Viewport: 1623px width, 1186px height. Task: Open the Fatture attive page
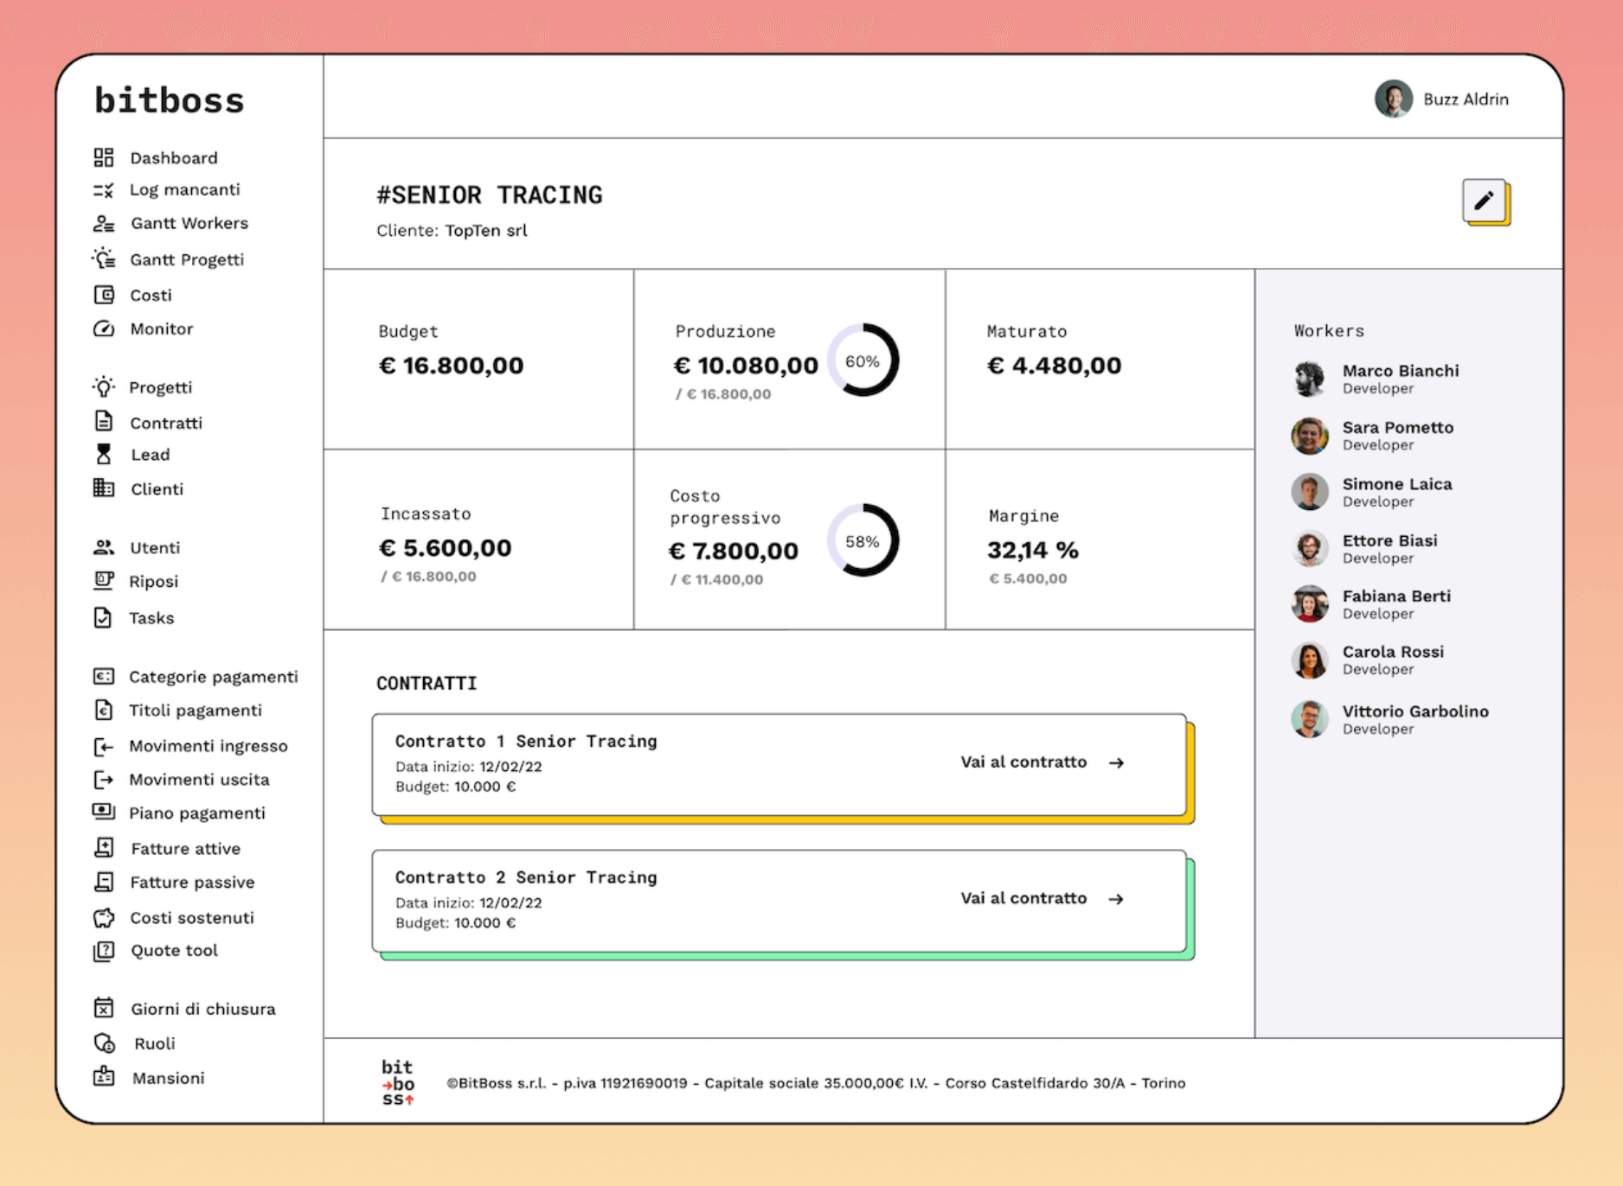pos(185,849)
